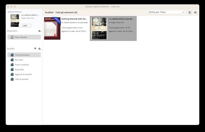Switch to thumbnail view icon
The height and width of the screenshot is (132, 205).
[x=190, y=12]
